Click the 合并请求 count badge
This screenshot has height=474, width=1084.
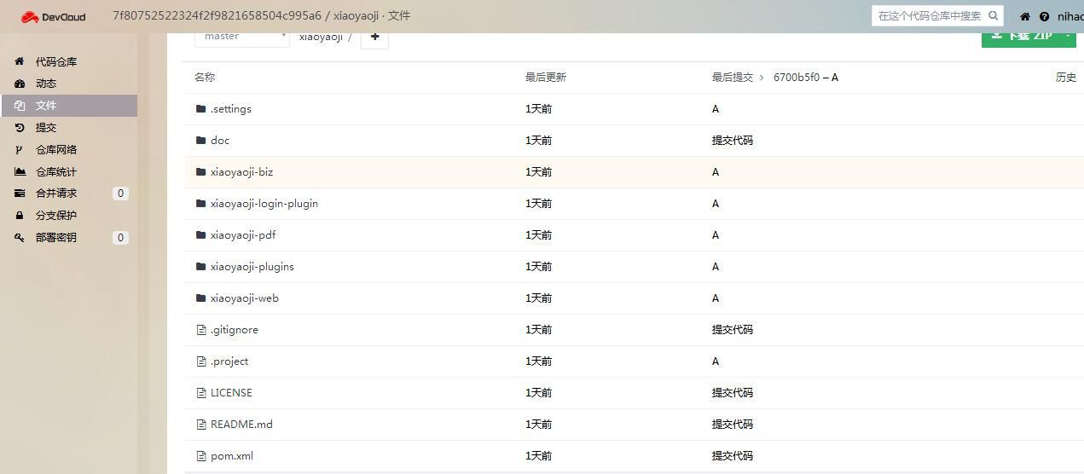pos(120,194)
